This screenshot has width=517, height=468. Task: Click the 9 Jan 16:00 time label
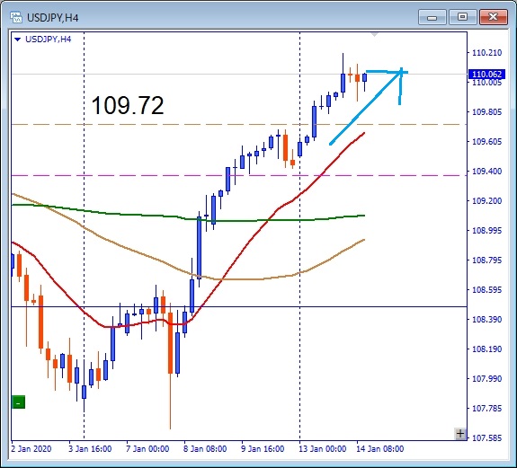coord(263,449)
